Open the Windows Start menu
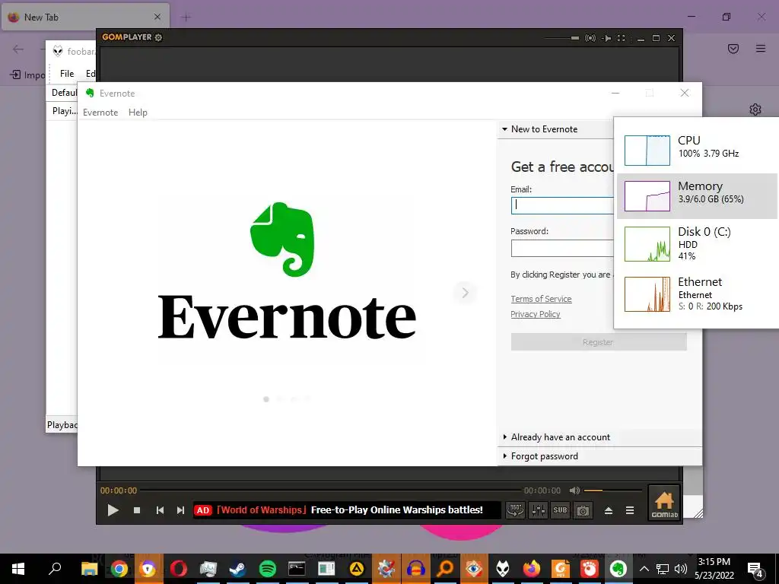Viewport: 779px width, 584px height. pyautogui.click(x=18, y=569)
